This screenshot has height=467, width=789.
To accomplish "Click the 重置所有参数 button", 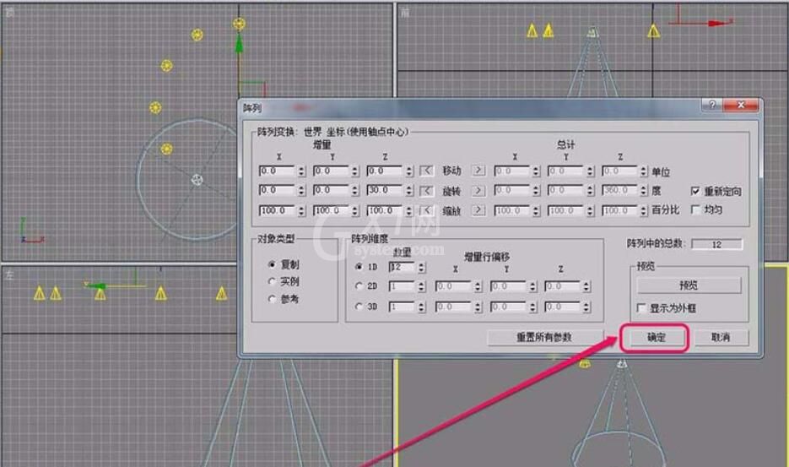I will (x=544, y=337).
